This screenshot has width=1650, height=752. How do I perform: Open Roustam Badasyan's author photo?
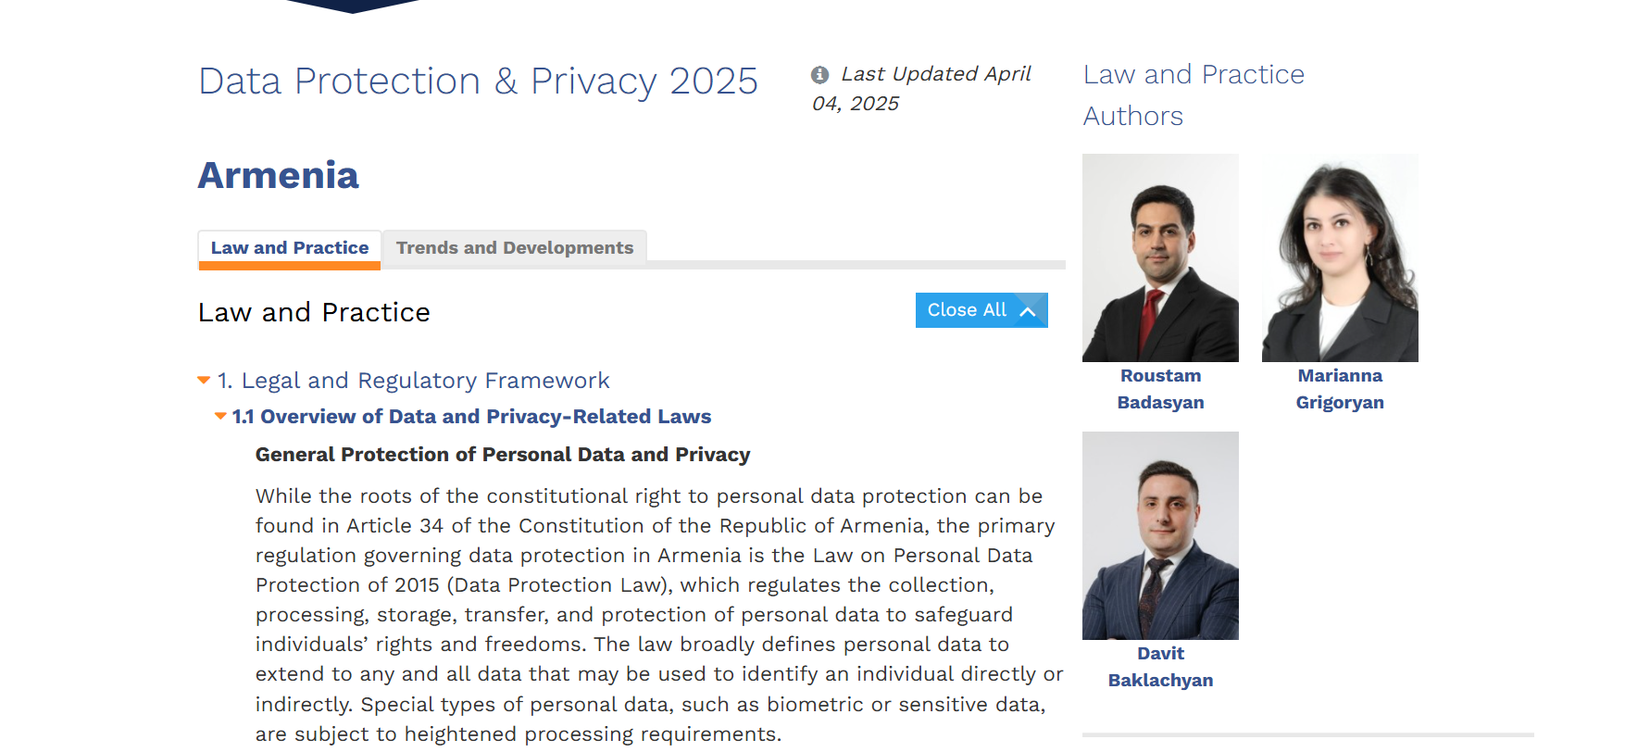click(x=1160, y=257)
